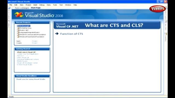Open the Tools menu
Viewport: 175px width, 98px height.
coord(55,5)
